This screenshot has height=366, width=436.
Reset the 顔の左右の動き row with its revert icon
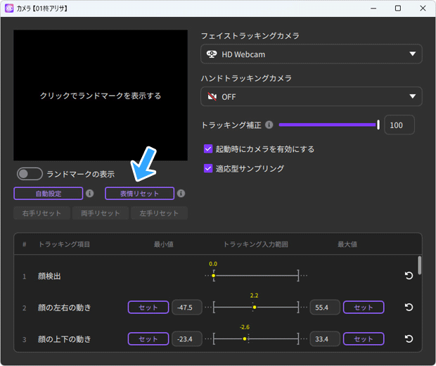409,308
